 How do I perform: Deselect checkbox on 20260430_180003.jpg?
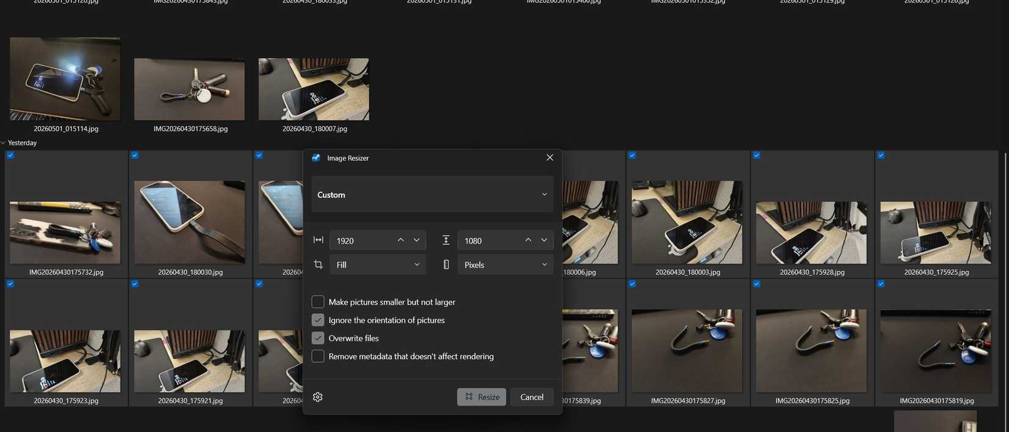[x=632, y=155]
